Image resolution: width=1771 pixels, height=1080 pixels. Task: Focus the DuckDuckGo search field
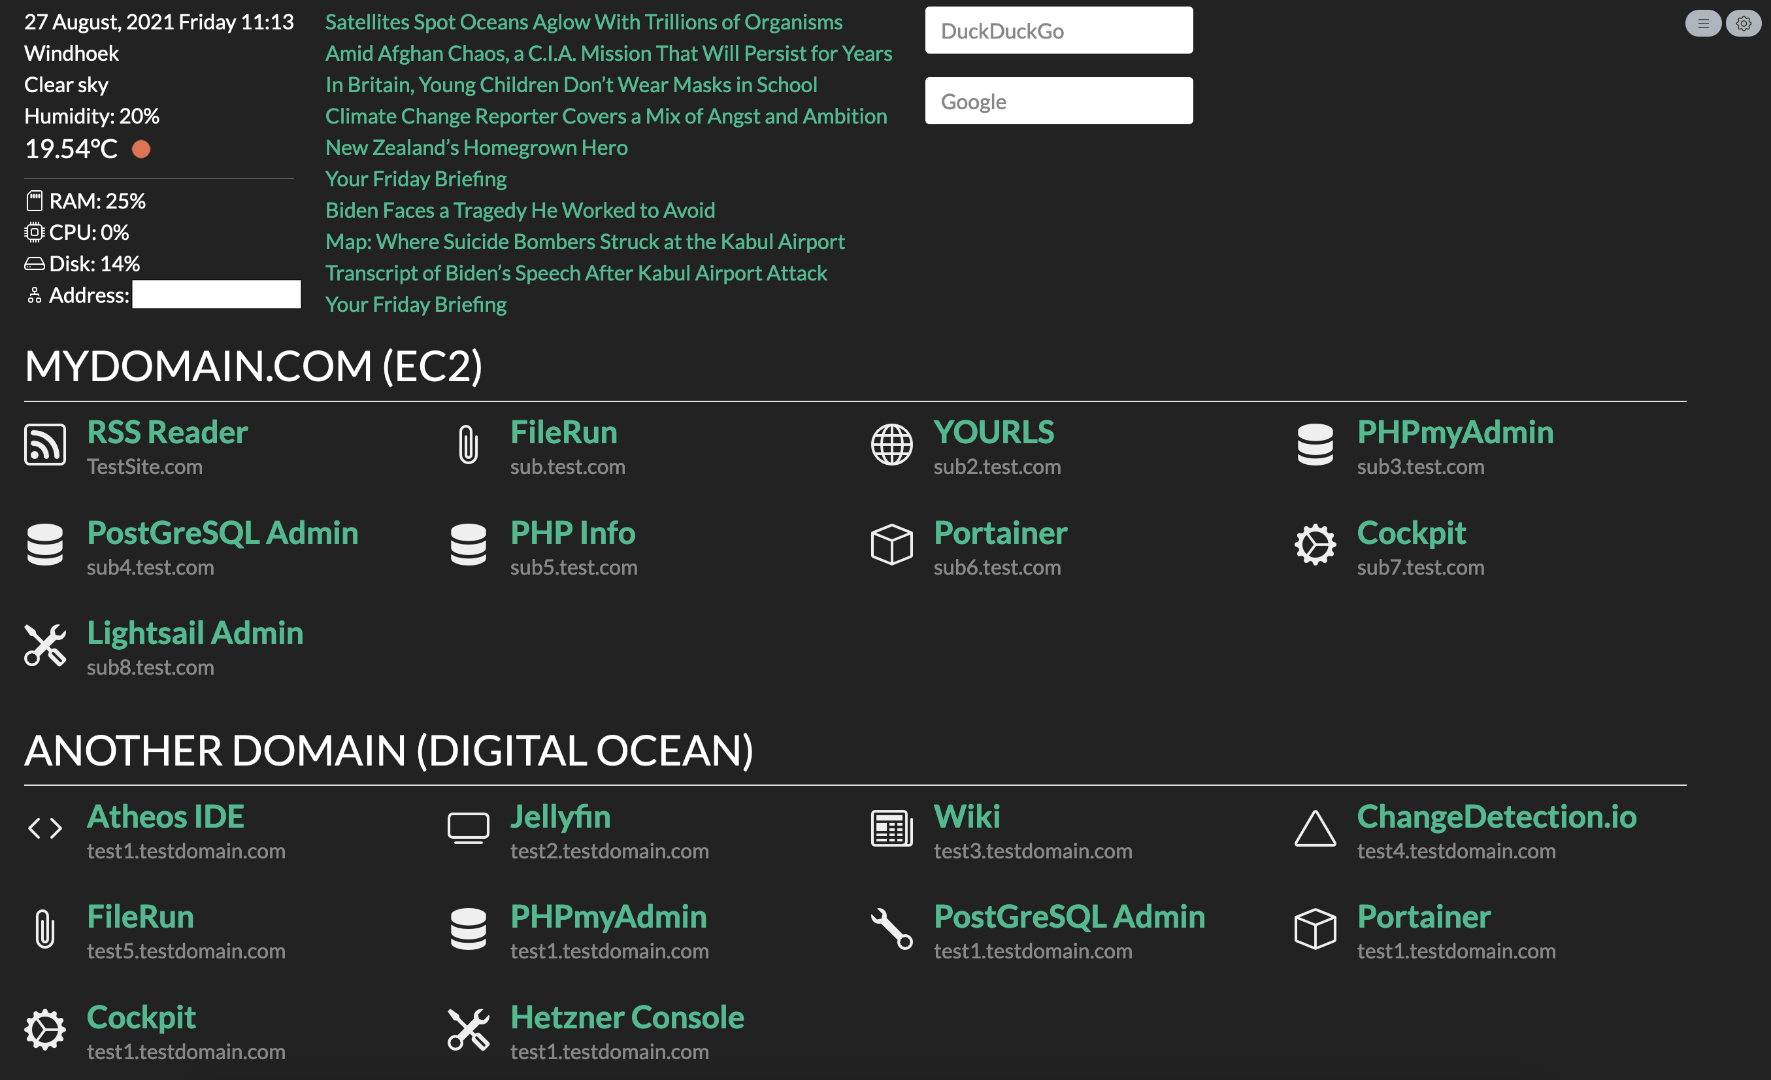[1059, 30]
